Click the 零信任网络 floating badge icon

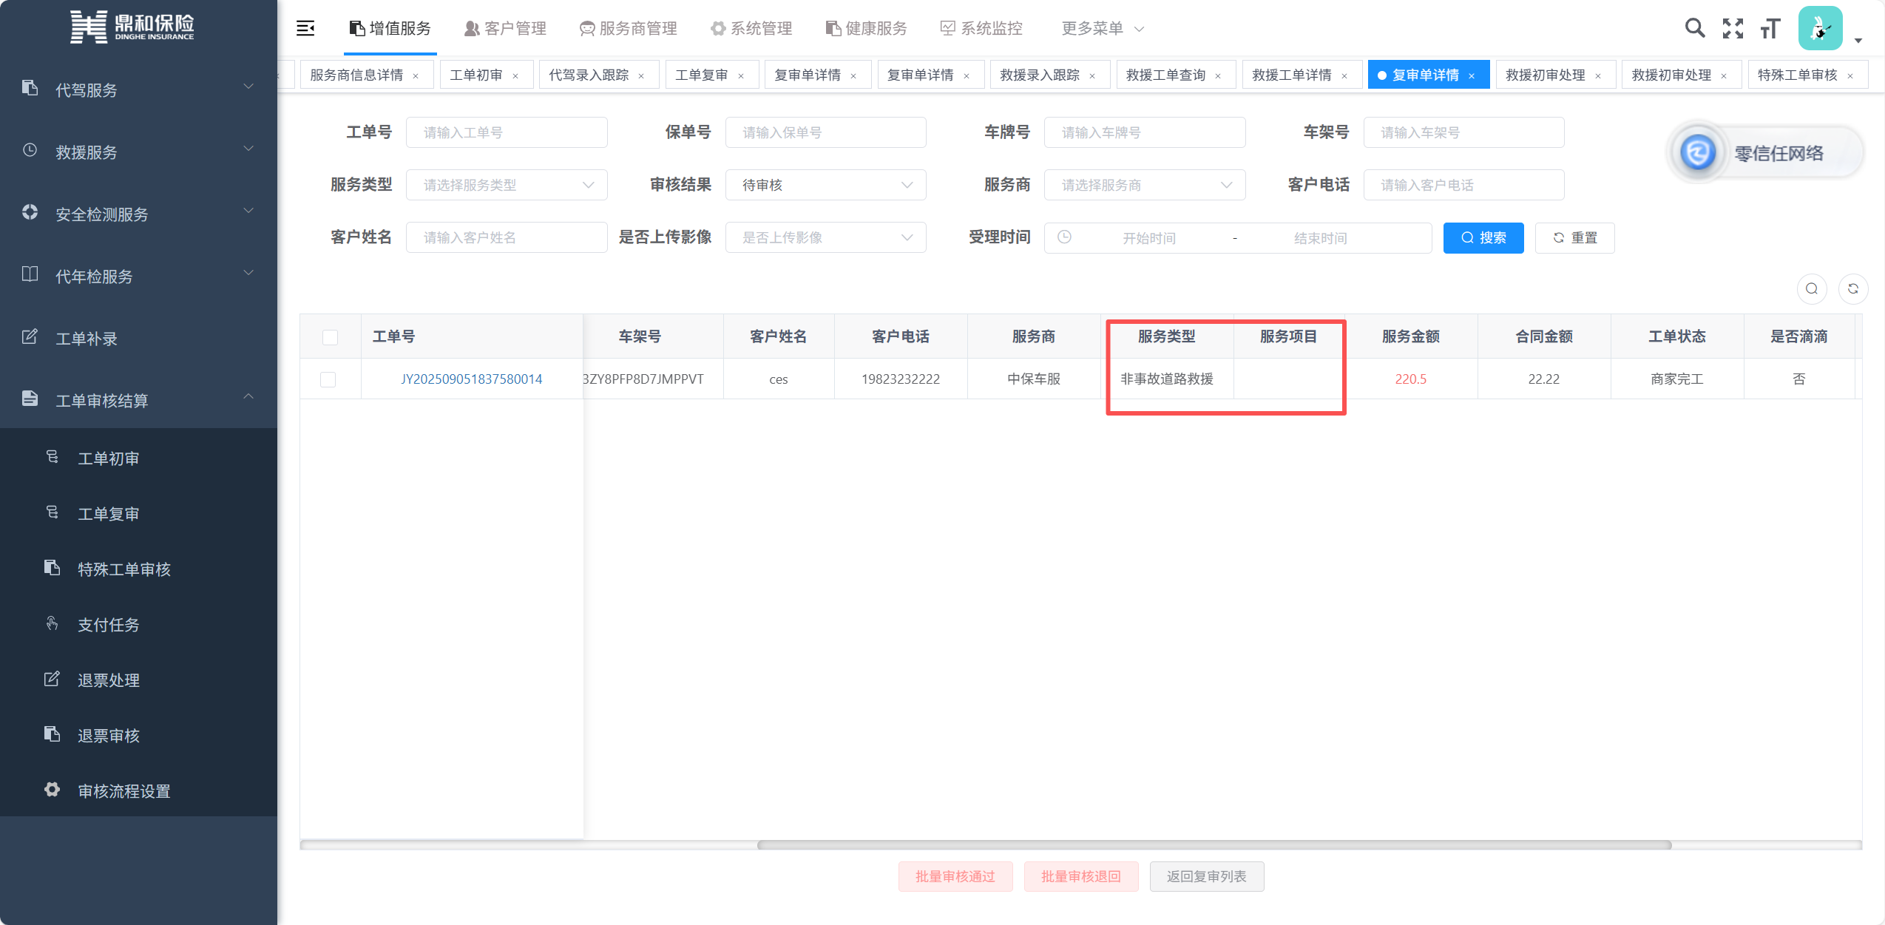pyautogui.click(x=1698, y=153)
